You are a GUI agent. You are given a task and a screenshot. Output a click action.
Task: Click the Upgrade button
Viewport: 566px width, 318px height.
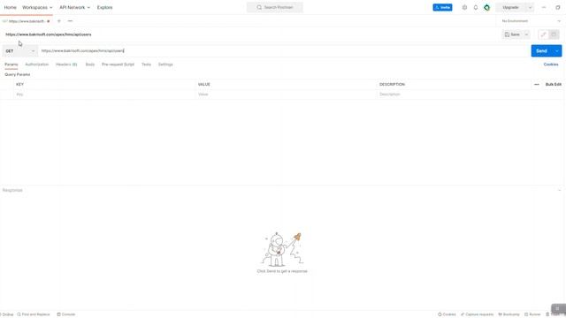click(511, 7)
